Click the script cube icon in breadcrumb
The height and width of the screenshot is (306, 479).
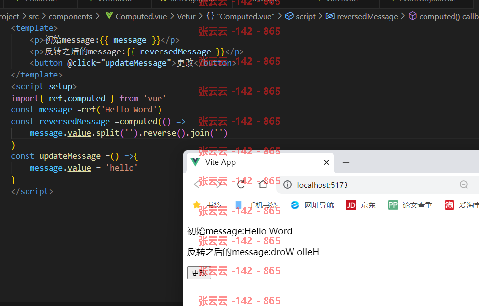click(x=289, y=16)
